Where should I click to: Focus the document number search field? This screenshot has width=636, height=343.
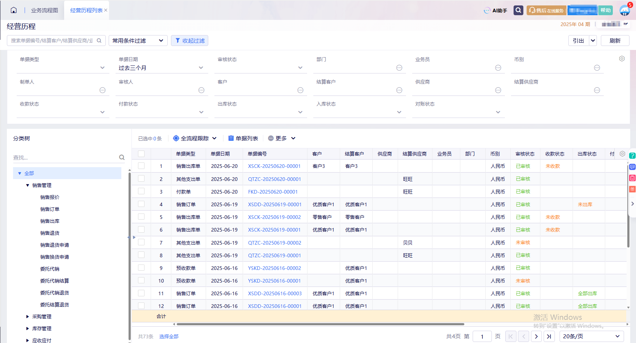coord(52,41)
